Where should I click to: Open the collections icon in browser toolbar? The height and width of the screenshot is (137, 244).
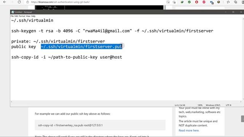236,2
